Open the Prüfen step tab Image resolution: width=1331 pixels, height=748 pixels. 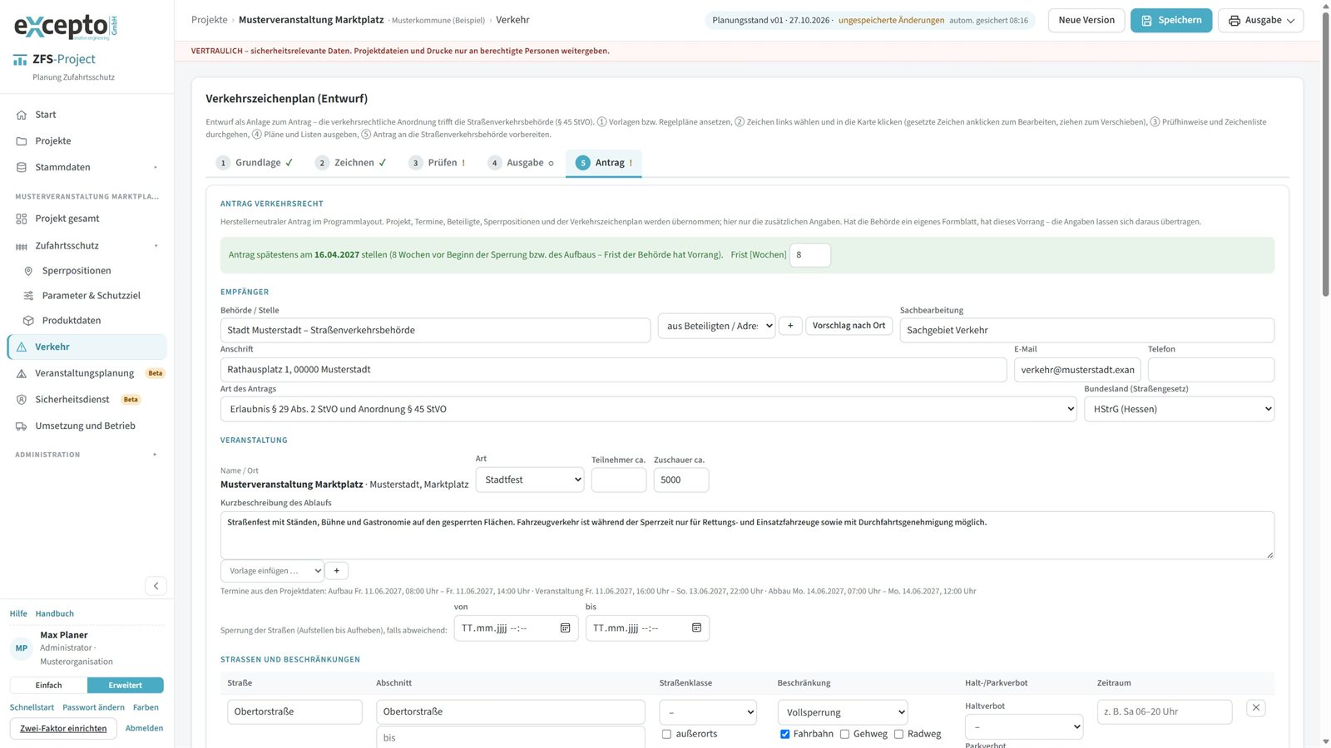[x=437, y=163]
